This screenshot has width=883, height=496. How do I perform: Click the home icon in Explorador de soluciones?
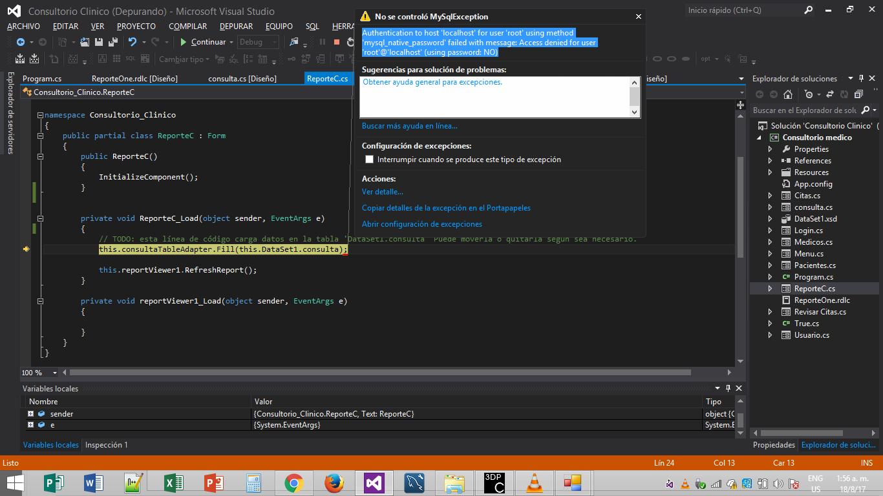[787, 94]
